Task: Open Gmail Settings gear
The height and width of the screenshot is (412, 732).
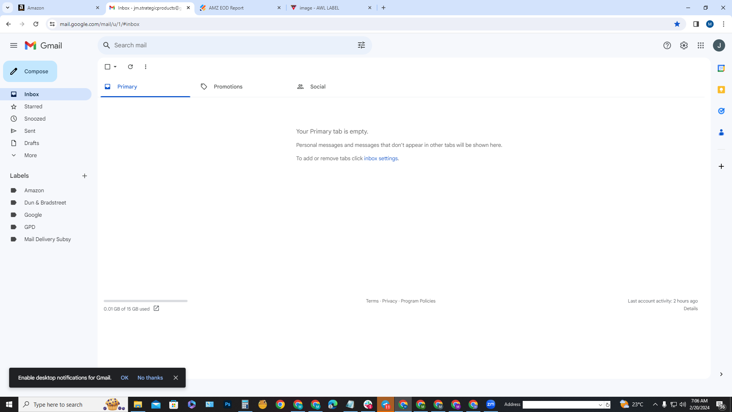Action: pos(684,45)
